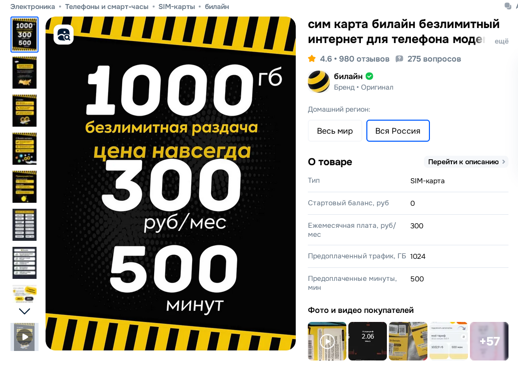
Task: Open the +57 more customer photos
Action: click(x=489, y=341)
